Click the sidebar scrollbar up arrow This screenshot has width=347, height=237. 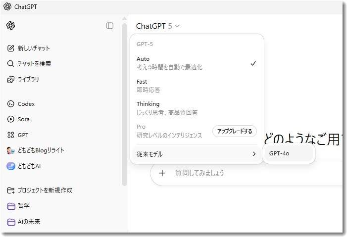(124, 19)
